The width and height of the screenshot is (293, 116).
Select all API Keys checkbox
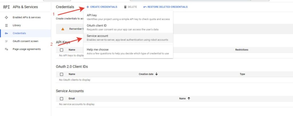(x=62, y=50)
